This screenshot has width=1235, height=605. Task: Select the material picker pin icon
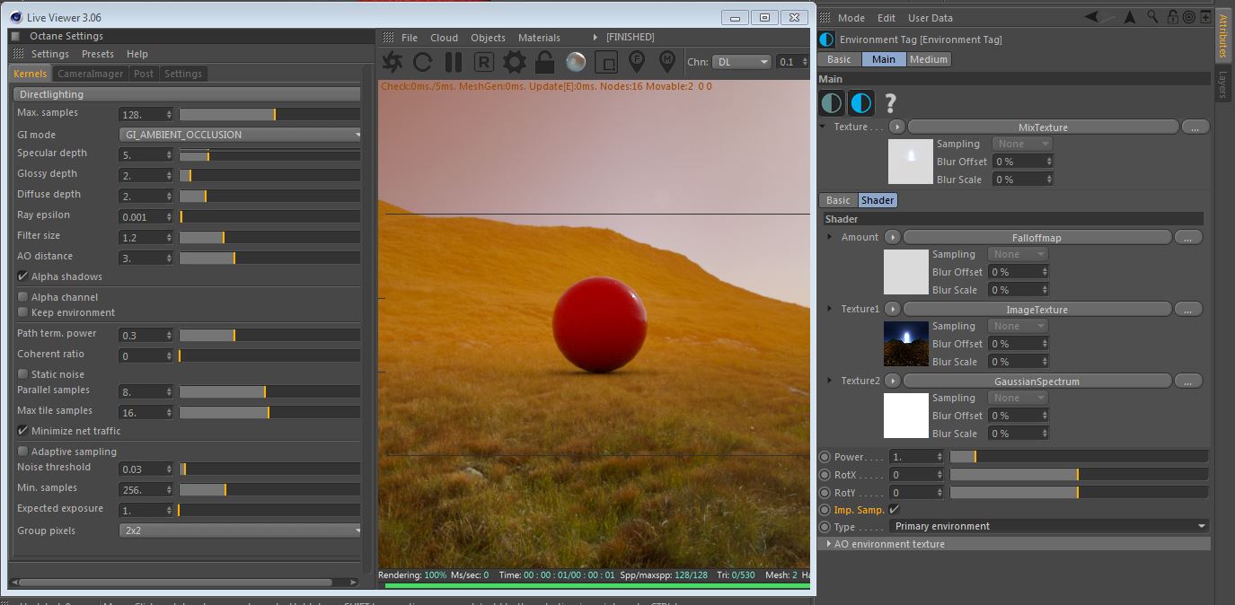click(x=666, y=62)
